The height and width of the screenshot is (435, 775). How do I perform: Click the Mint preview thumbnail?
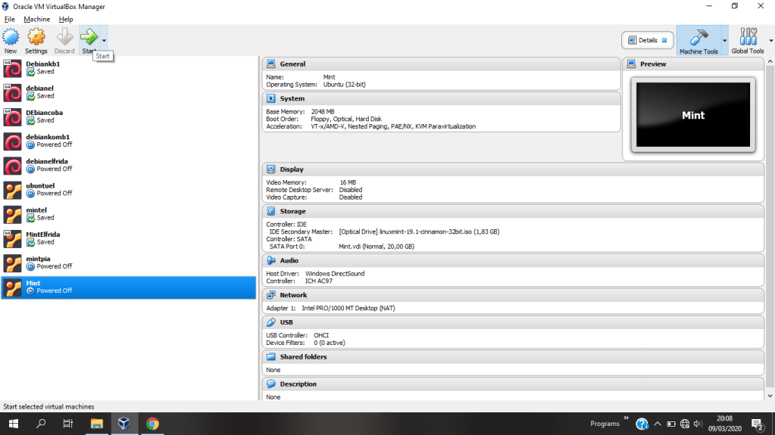coord(692,115)
